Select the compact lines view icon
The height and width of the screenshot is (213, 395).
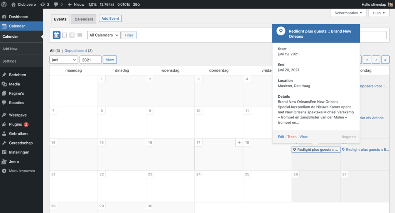point(79,35)
